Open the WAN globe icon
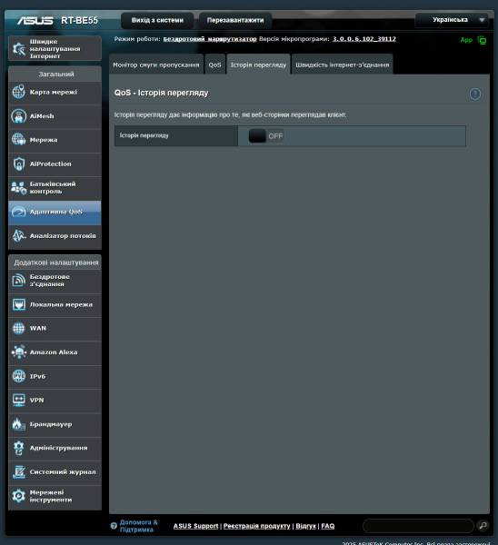The width and height of the screenshot is (498, 545). click(19, 329)
